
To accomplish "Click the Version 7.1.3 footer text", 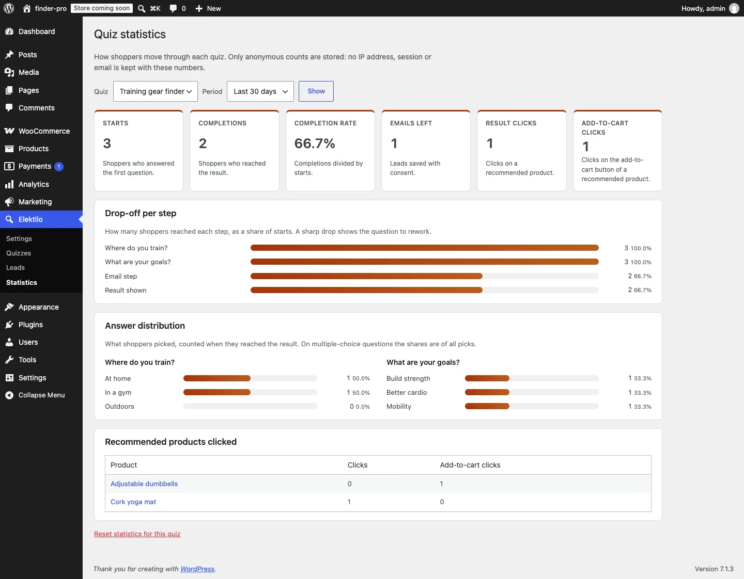I will point(714,569).
